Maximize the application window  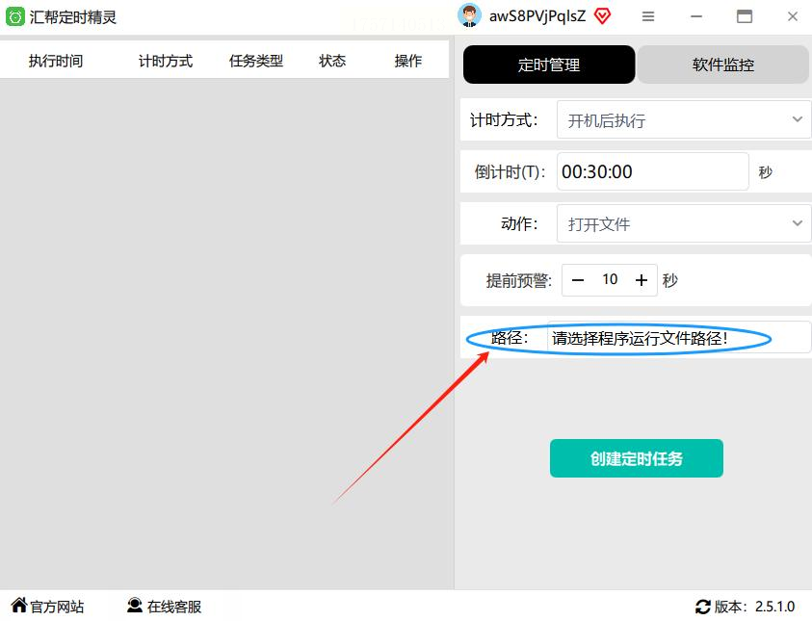(745, 16)
